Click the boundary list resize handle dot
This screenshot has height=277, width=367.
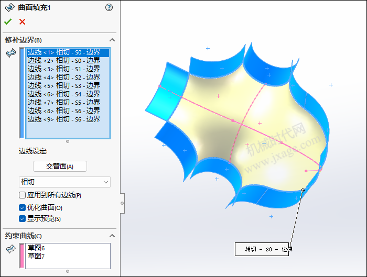pyautogui.click(x=68, y=141)
